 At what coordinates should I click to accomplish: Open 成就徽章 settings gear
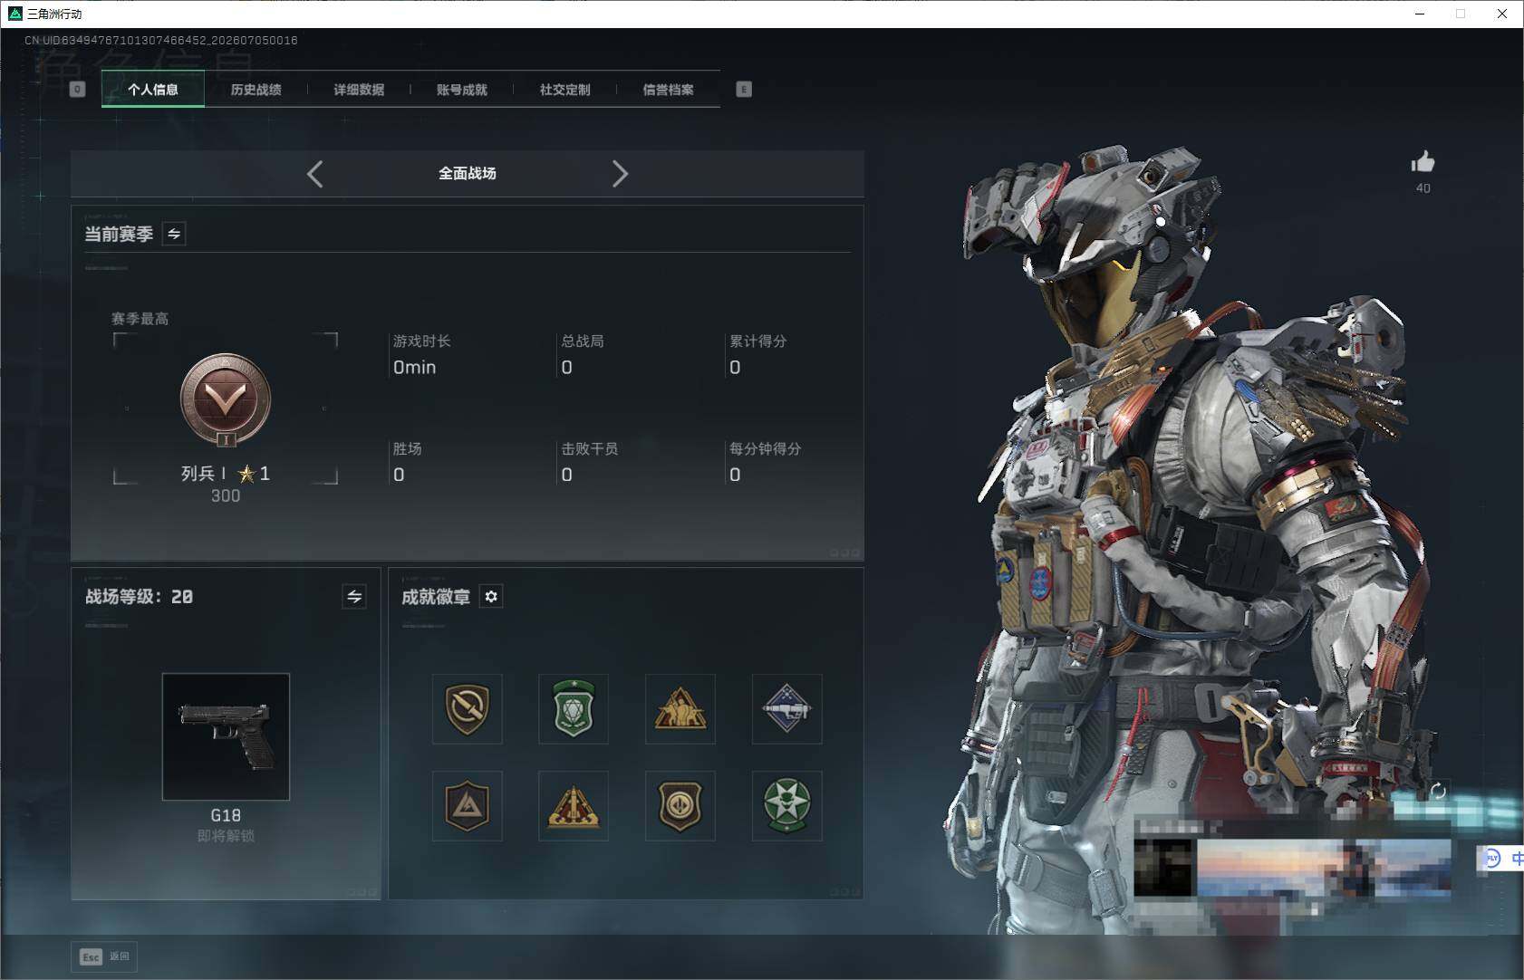[x=491, y=596]
